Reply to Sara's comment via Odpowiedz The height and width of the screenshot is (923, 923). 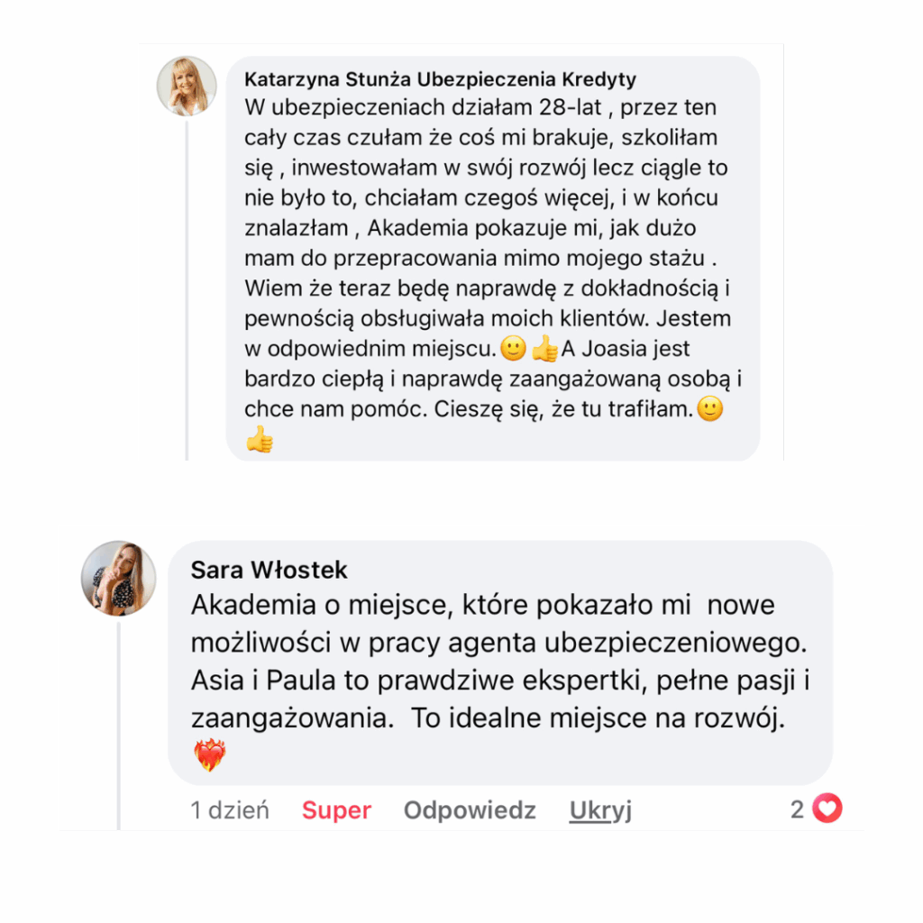click(x=470, y=810)
